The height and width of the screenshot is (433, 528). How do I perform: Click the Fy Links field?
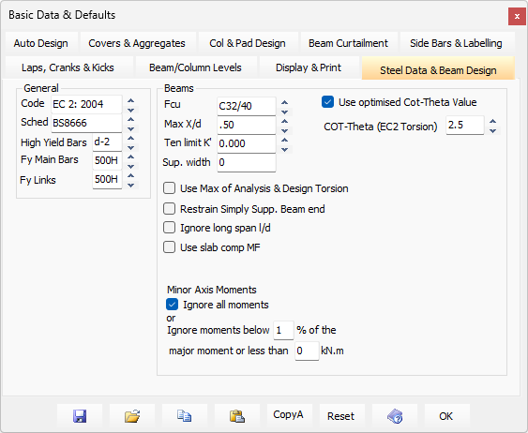[x=107, y=179]
